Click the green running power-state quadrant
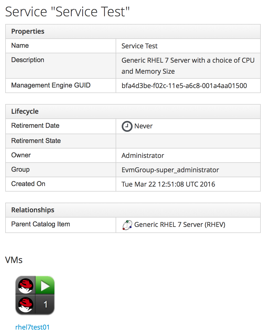This screenshot has height=334, width=266. pyautogui.click(x=45, y=285)
